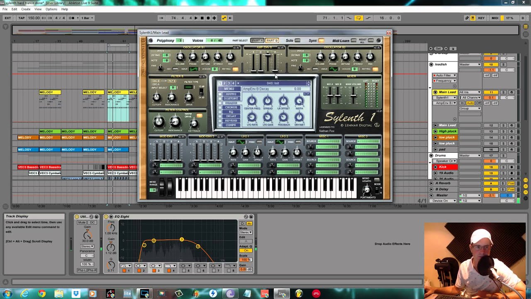Toggle the Draw Mode pencil icon

click(467, 18)
